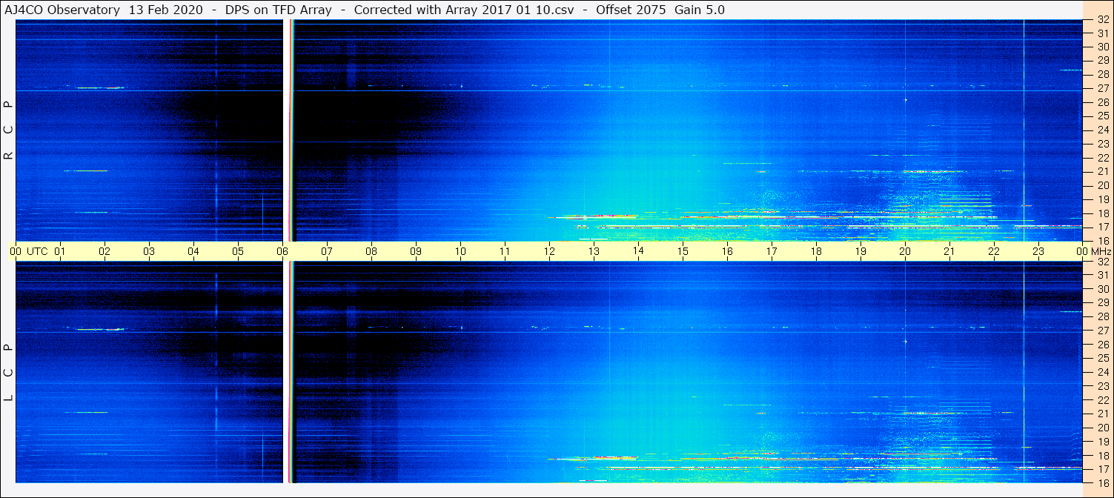This screenshot has width=1114, height=498.
Task: Click the 13 Feb 2020 date in header
Action: coord(161,10)
